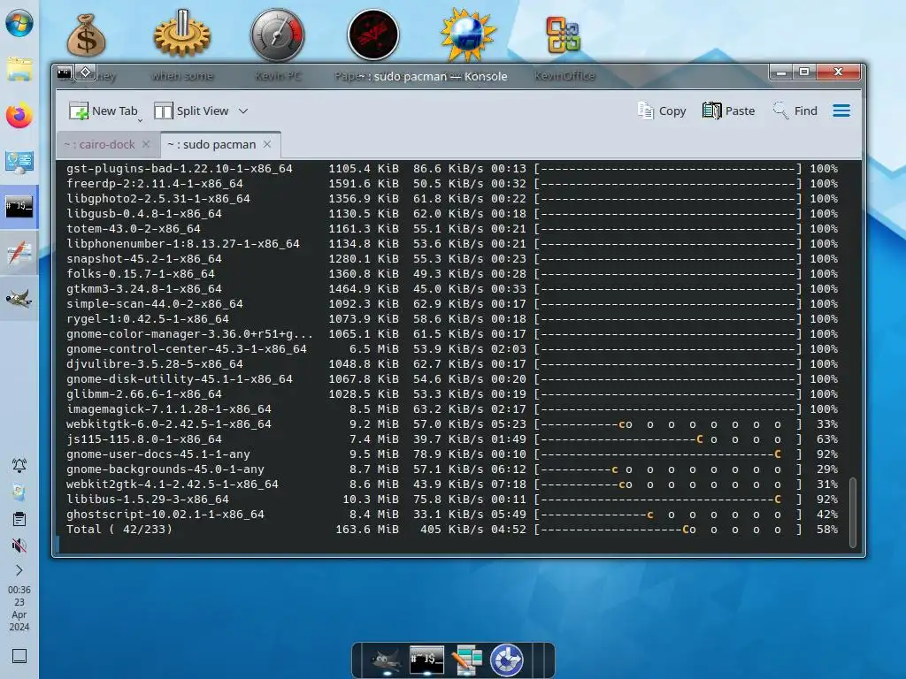Screen dimensions: 906x679
Task: Click the gnome-control-center-45.3-1-x86_64 text
Action: pos(187,349)
